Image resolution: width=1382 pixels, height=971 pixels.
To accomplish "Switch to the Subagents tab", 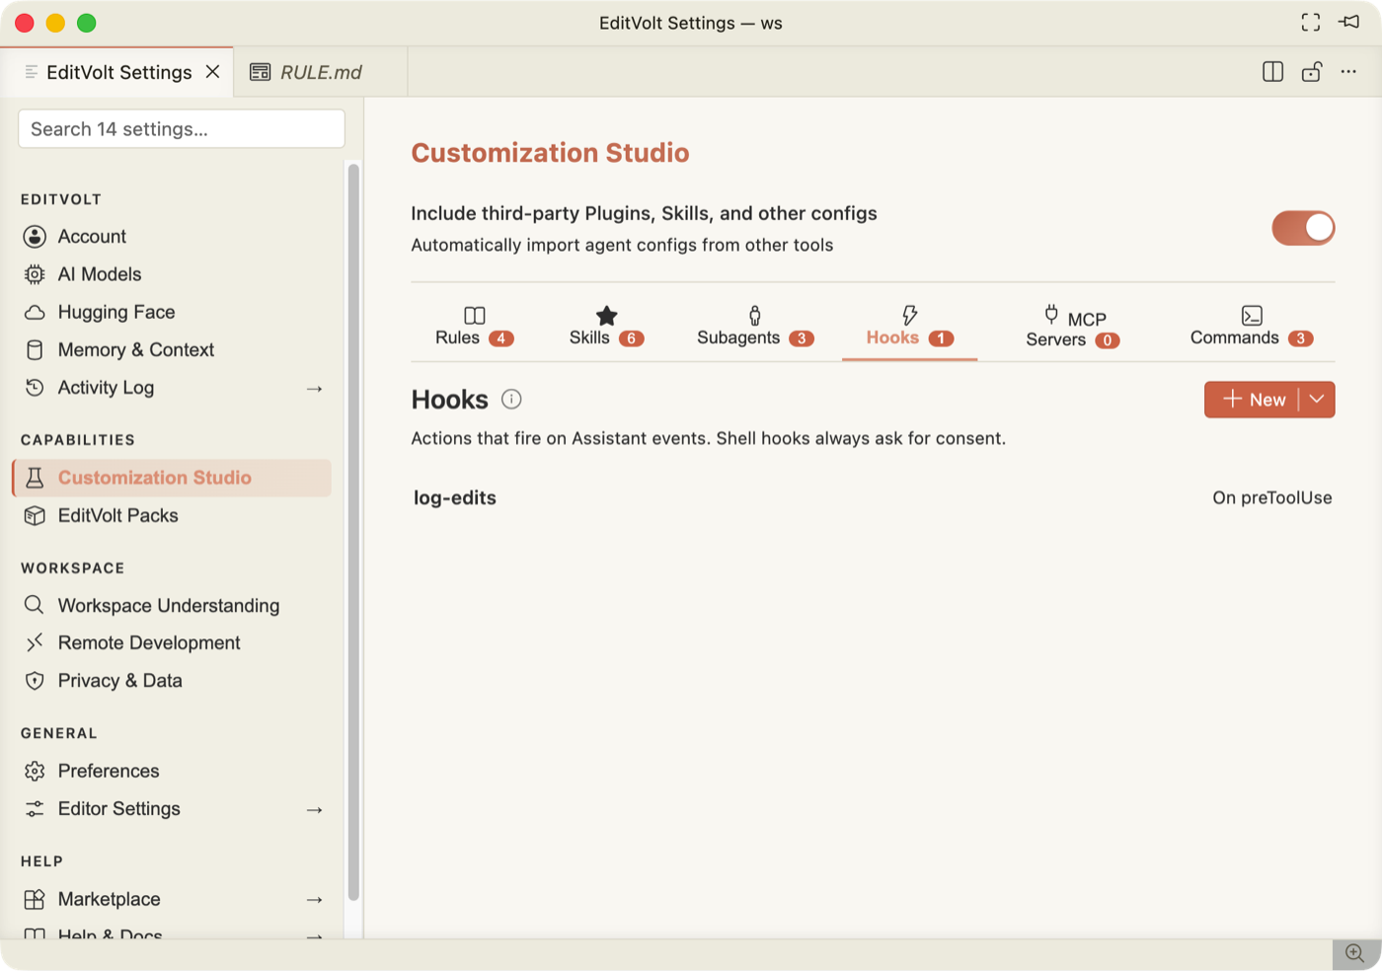I will (x=755, y=327).
